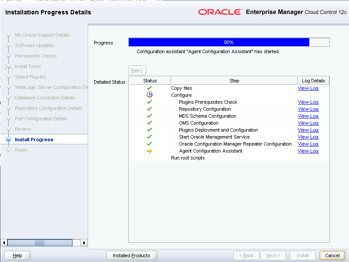The image size is (349, 262).
Task: Select Repository Configuration Details step
Action: pyautogui.click(x=48, y=108)
